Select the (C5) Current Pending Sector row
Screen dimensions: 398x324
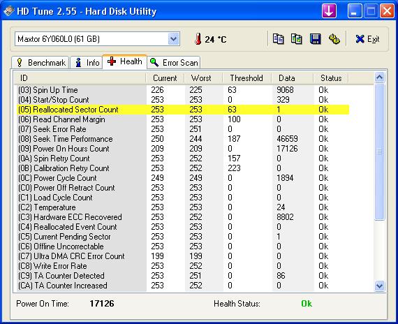[183, 237]
